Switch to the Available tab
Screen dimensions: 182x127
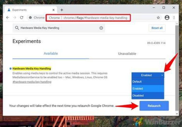pyautogui.click(x=51, y=54)
